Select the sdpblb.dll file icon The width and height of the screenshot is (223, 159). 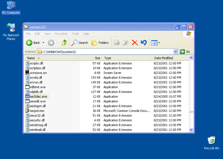coord(27,92)
